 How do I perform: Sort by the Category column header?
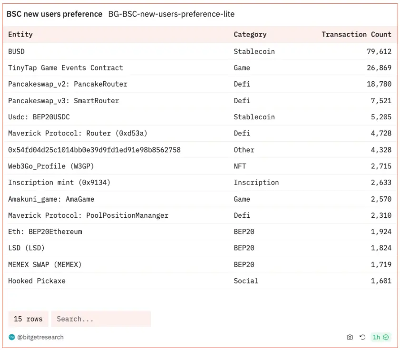point(250,34)
